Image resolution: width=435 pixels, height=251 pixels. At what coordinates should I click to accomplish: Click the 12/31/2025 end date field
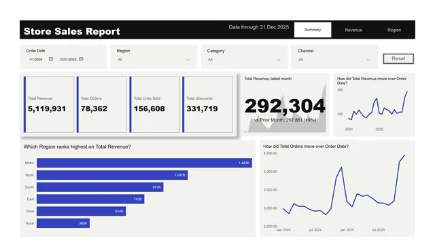tap(68, 60)
